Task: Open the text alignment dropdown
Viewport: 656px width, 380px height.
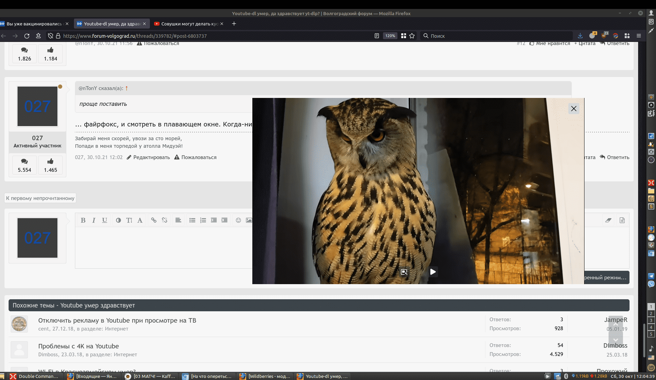Action: (x=178, y=220)
